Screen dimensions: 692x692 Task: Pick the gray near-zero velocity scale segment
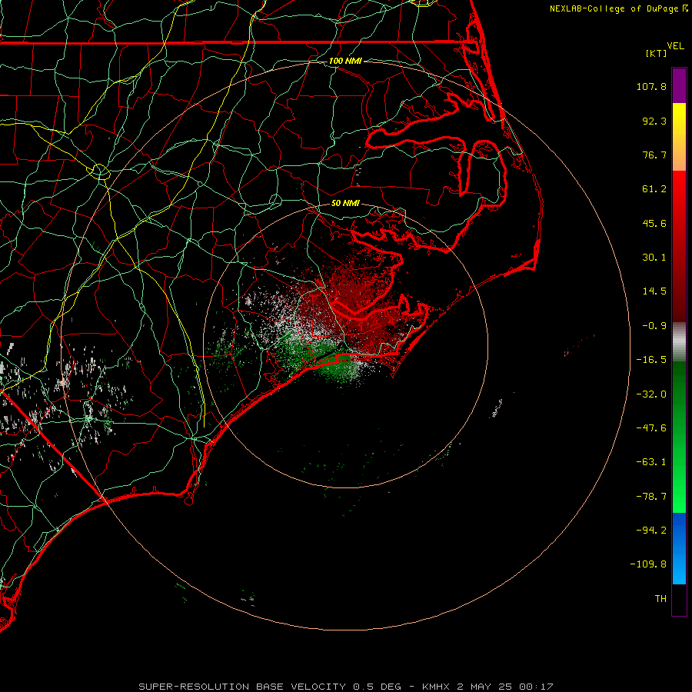tap(679, 342)
